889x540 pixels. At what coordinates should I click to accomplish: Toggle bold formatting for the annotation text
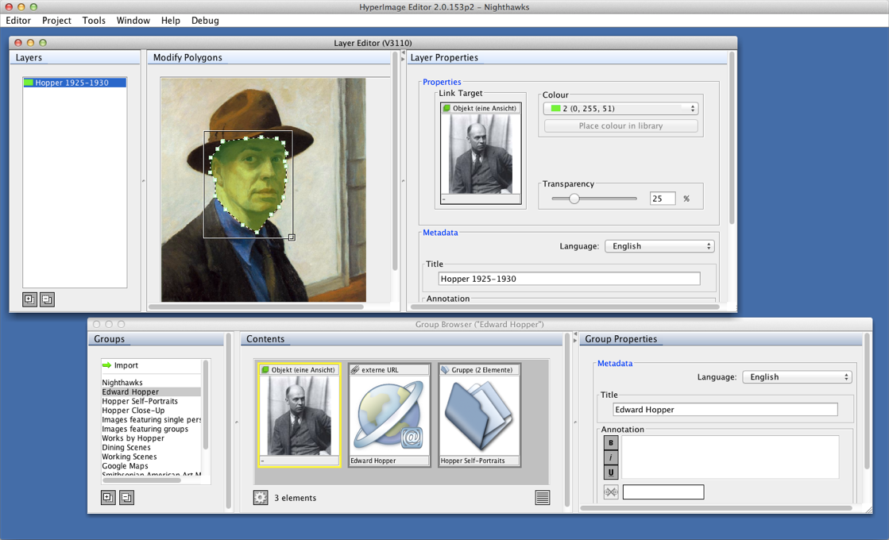tap(610, 442)
